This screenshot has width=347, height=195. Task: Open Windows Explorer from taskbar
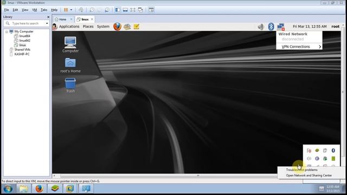coord(23,188)
